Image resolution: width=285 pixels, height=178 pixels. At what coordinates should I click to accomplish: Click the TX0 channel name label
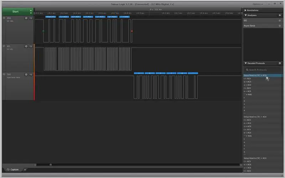click(x=9, y=74)
